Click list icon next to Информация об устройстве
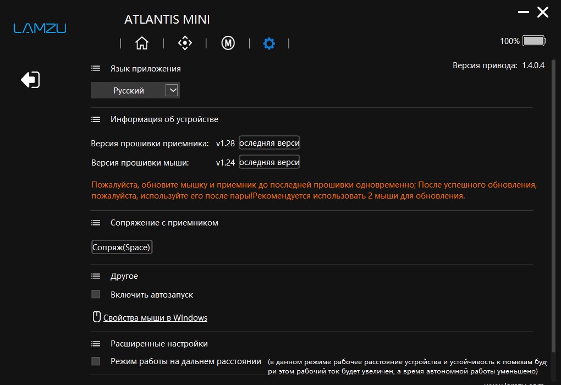This screenshot has height=385, width=561. (x=96, y=119)
